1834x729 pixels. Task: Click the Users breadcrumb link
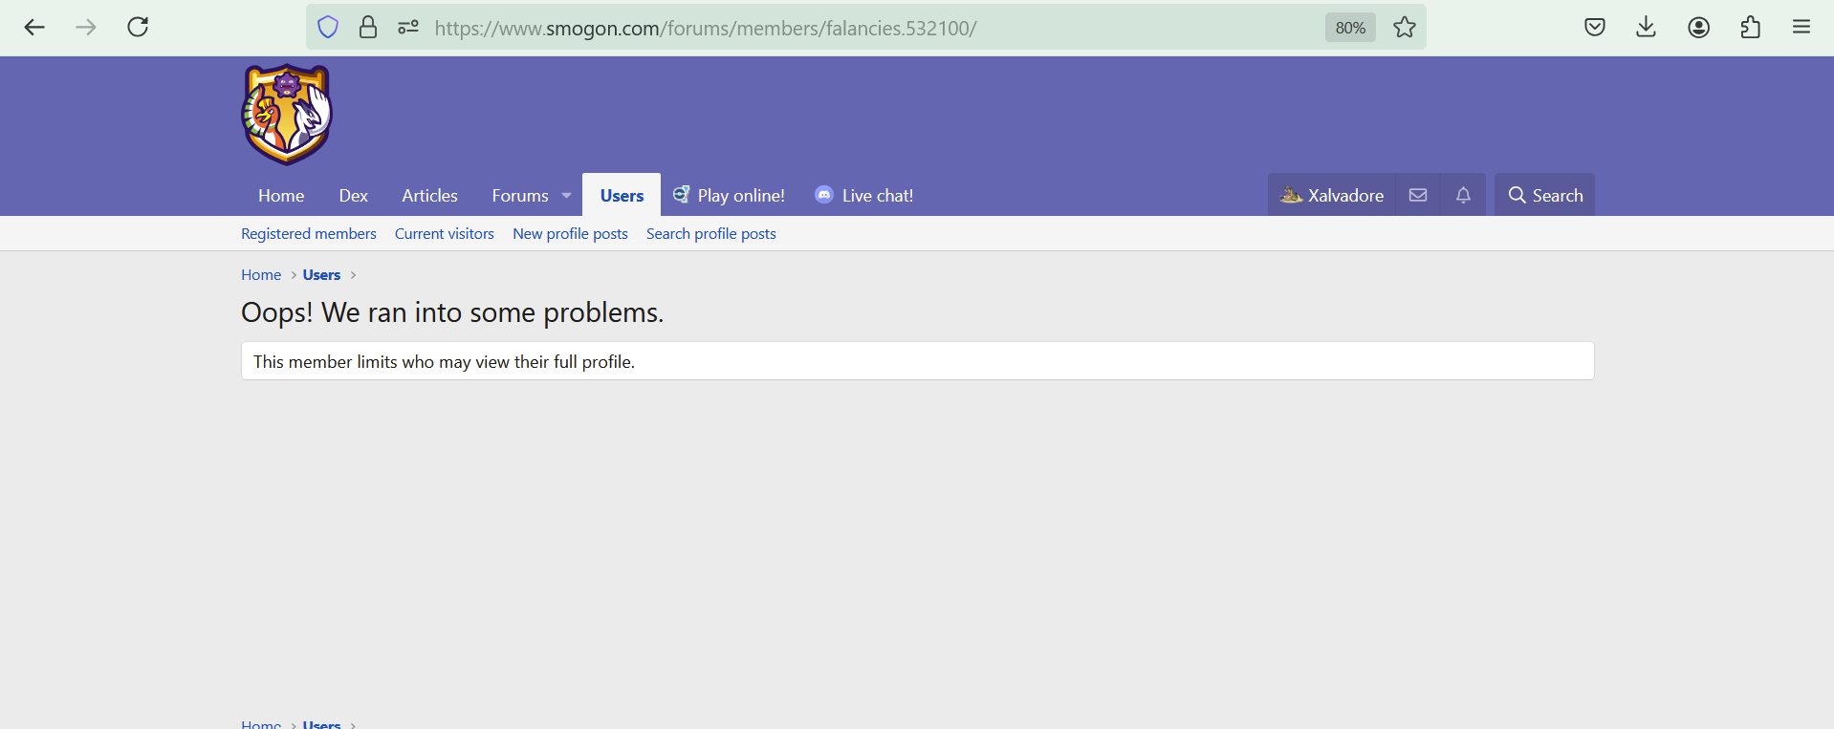[x=321, y=274]
